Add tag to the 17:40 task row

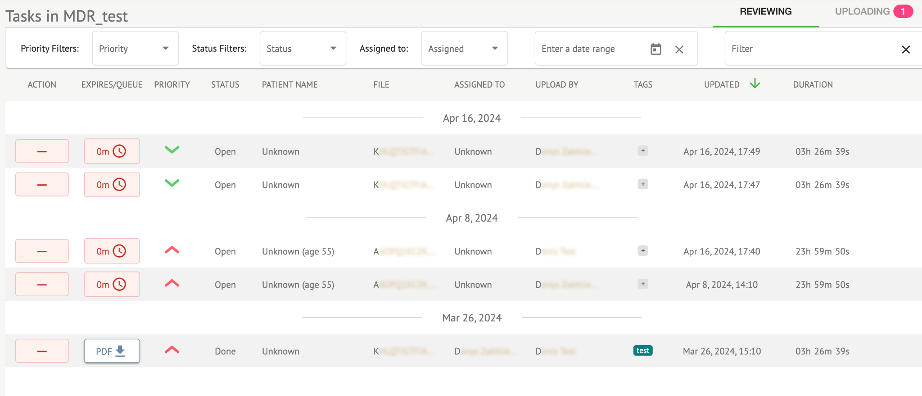(643, 251)
